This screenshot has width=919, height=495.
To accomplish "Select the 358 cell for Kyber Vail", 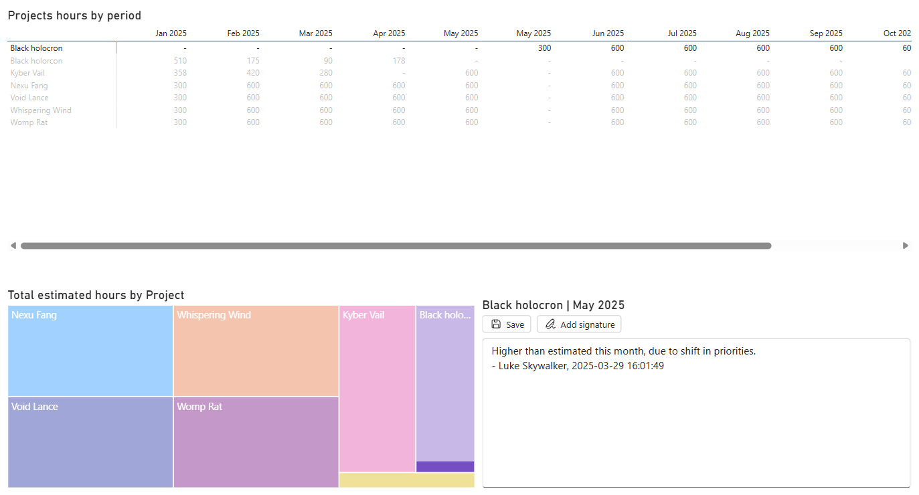I will [179, 73].
